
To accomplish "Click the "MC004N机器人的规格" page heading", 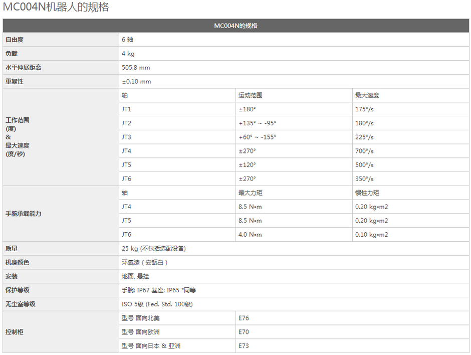I will click(x=56, y=8).
